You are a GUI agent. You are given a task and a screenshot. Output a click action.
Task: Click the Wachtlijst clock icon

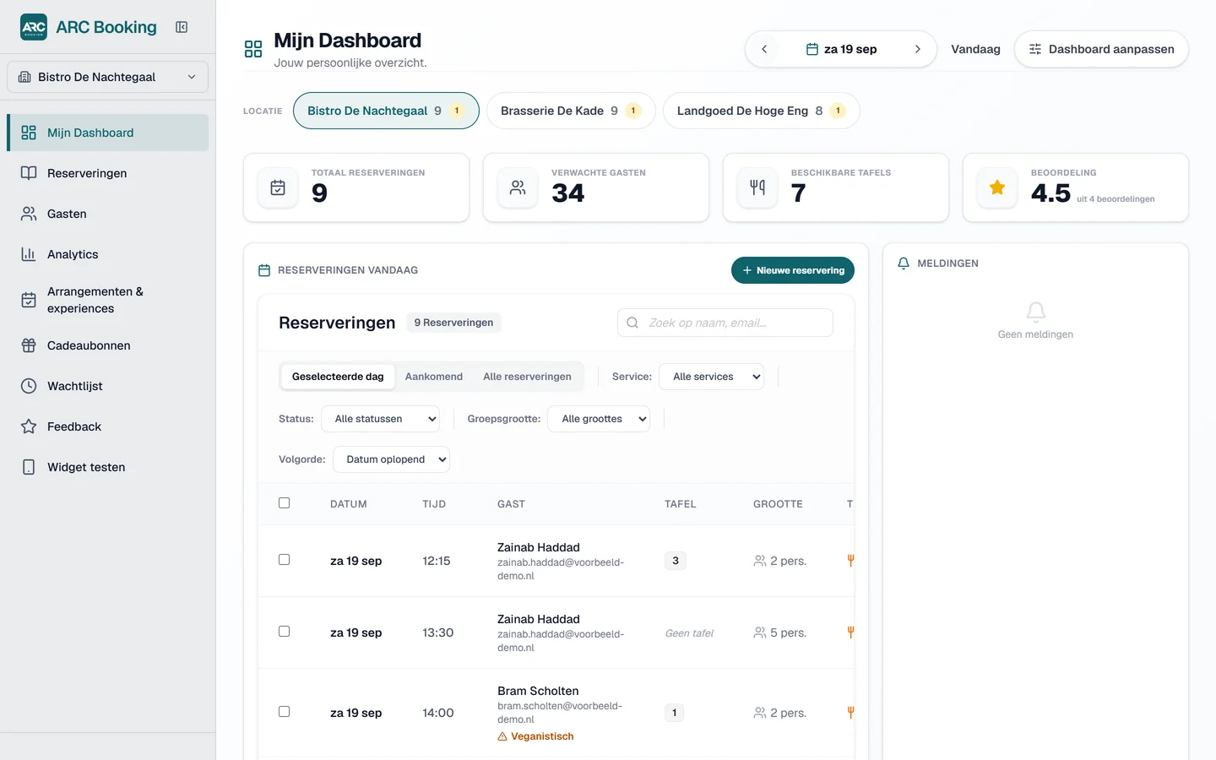(29, 386)
